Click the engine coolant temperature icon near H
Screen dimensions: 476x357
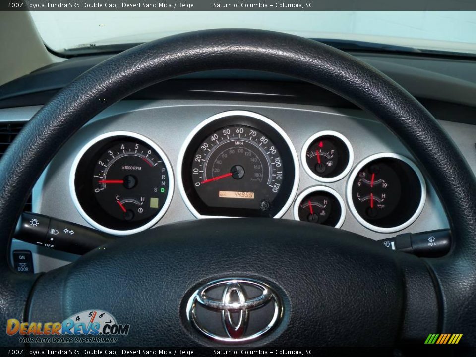point(323,213)
